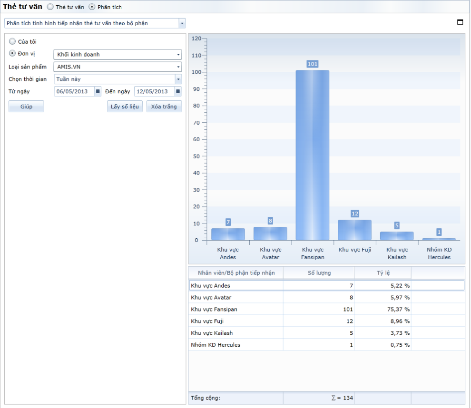Click the Nhân viên/Bộ phận tiếp nhận header

pyautogui.click(x=236, y=273)
